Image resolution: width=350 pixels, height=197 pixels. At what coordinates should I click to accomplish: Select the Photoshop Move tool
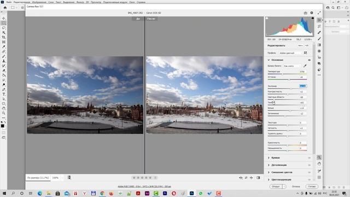tap(4, 18)
